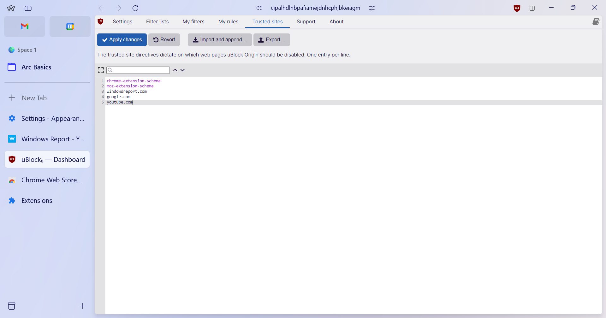The width and height of the screenshot is (606, 318).
Task: Select the Trusted sites tab
Action: pos(267,21)
